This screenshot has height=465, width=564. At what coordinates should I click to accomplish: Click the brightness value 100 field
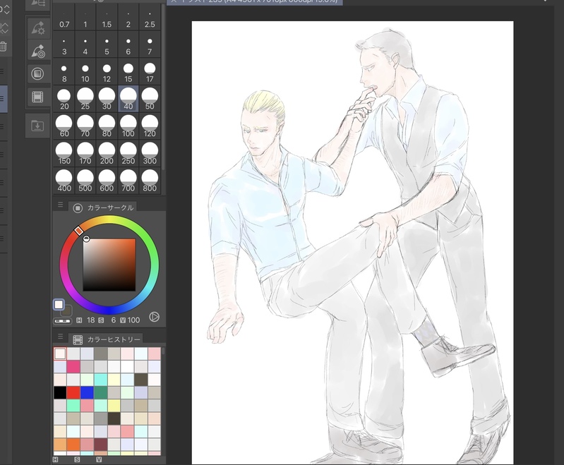(x=133, y=320)
